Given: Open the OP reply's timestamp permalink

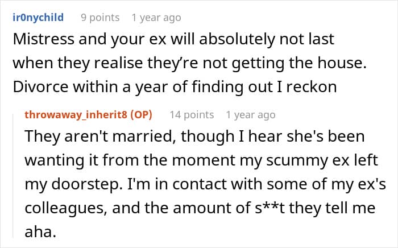Looking at the screenshot, I should click(251, 115).
